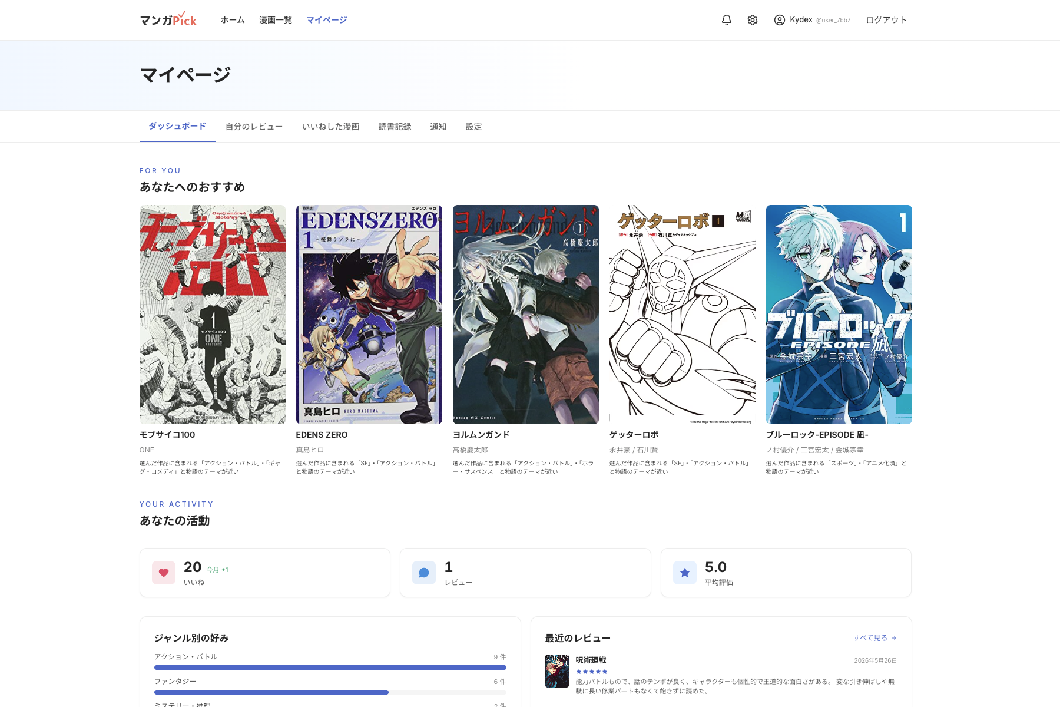Click the speech bubble icon in the レビュー card
1060x707 pixels.
pos(424,573)
